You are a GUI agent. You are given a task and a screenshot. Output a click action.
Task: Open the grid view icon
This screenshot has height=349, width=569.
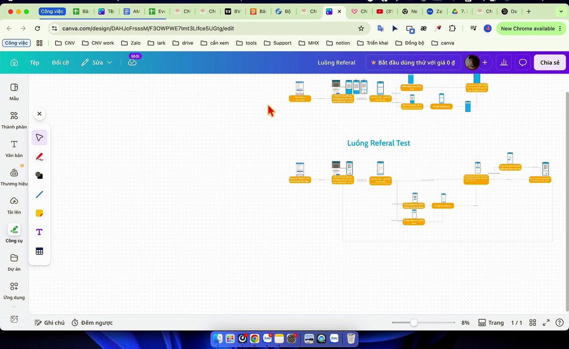tap(533, 322)
